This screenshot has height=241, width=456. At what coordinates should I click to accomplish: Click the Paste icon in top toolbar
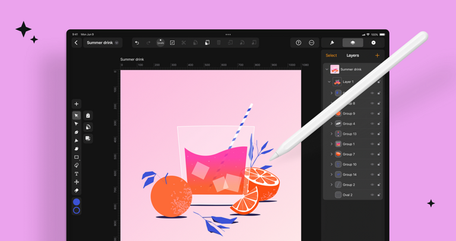coord(207,43)
